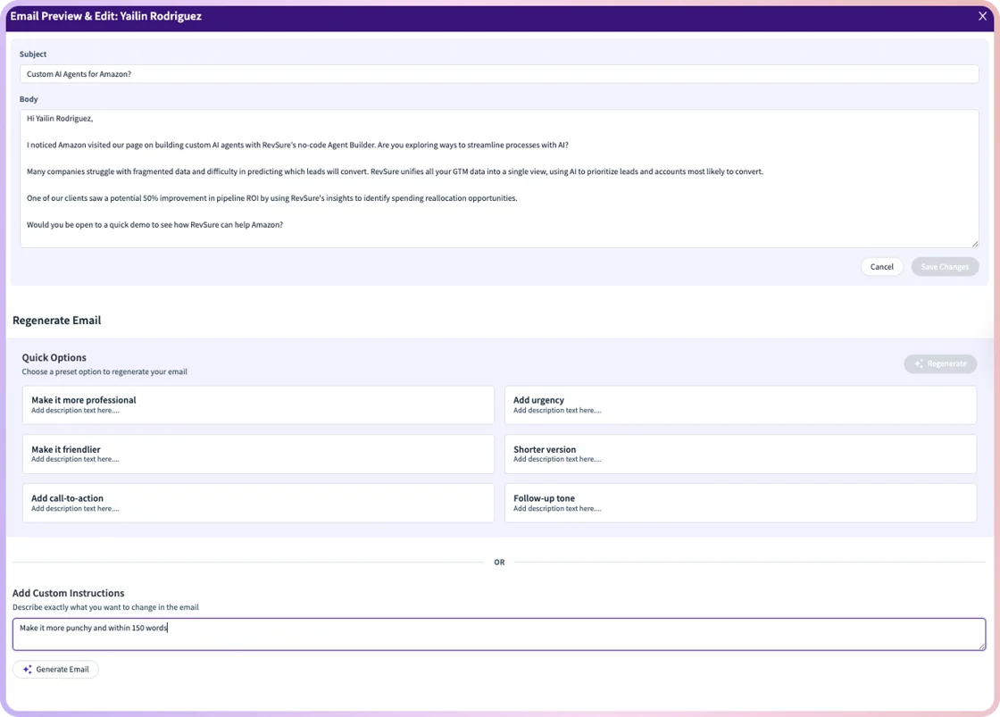Viewport: 1000px width, 717px height.
Task: Click the line starting 'I noticed Amazon visited'
Action: (297, 146)
